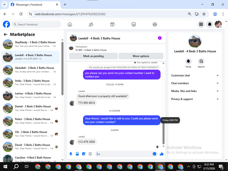
Task: Search in conversation magnifier icon
Action: tap(201, 61)
